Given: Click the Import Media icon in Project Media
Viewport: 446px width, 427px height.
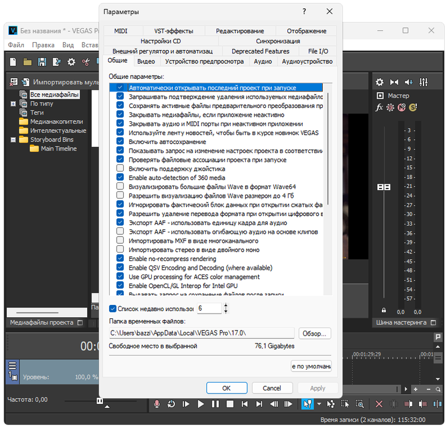Looking at the screenshot, I should [x=25, y=82].
